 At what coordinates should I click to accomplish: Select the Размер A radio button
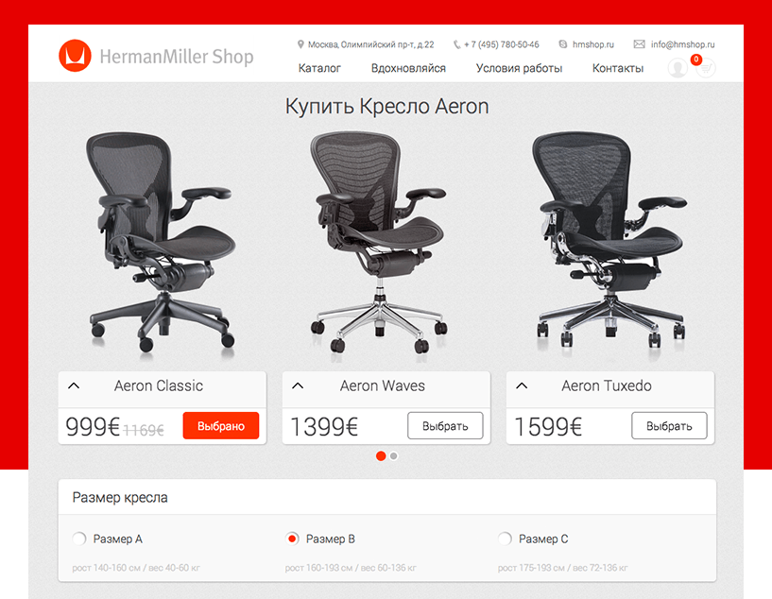coord(78,539)
